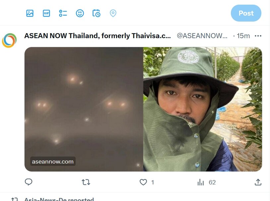Expand the tweet more options menu
270x201 pixels.
click(258, 36)
